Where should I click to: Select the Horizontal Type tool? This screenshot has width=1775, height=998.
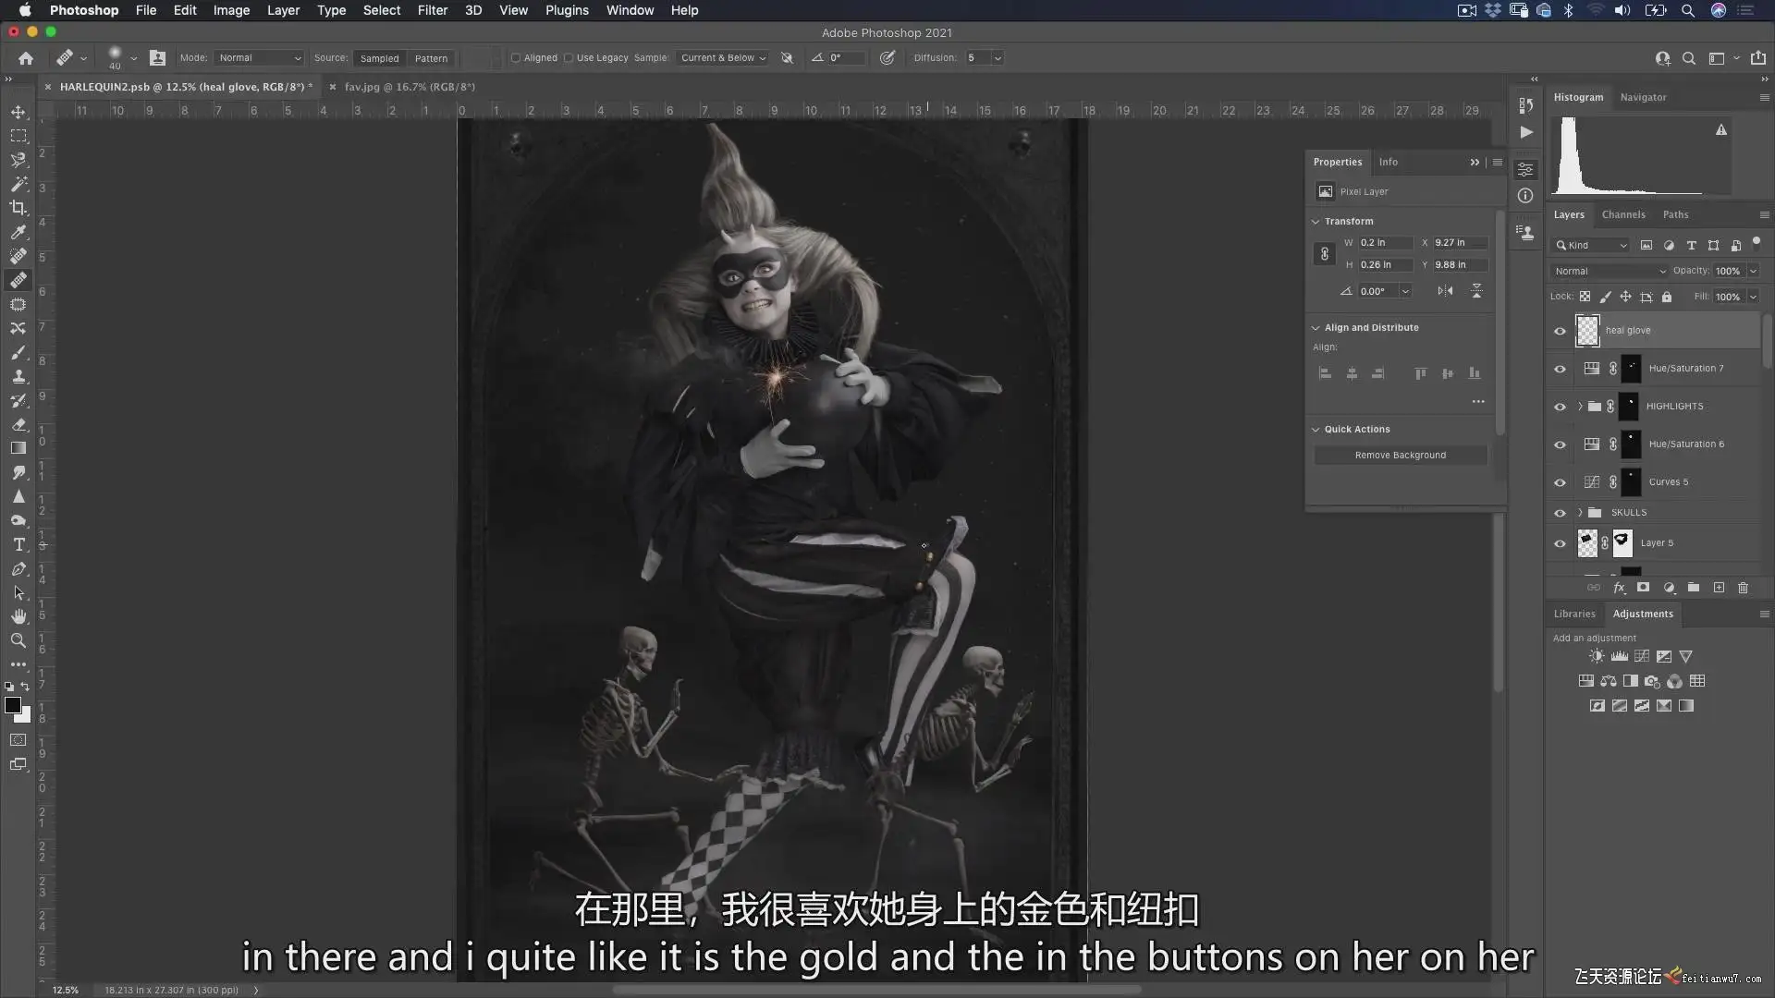[18, 544]
